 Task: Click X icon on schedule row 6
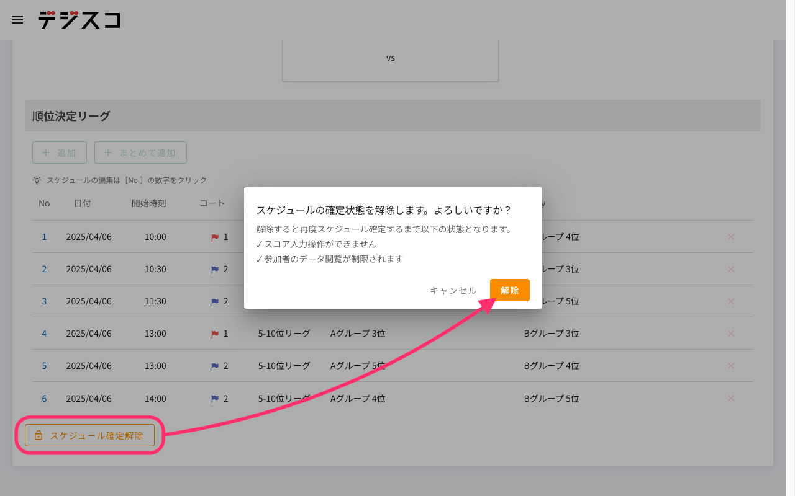pyautogui.click(x=731, y=398)
